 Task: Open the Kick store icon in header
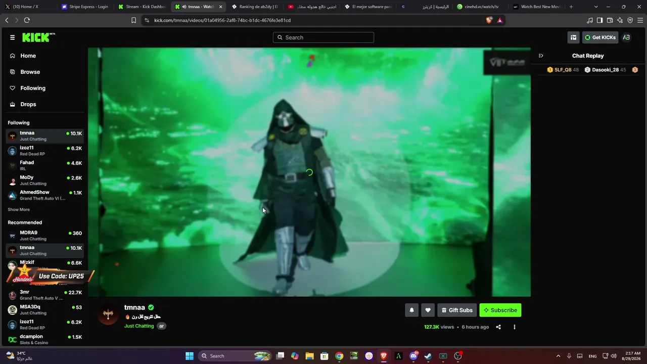[573, 37]
